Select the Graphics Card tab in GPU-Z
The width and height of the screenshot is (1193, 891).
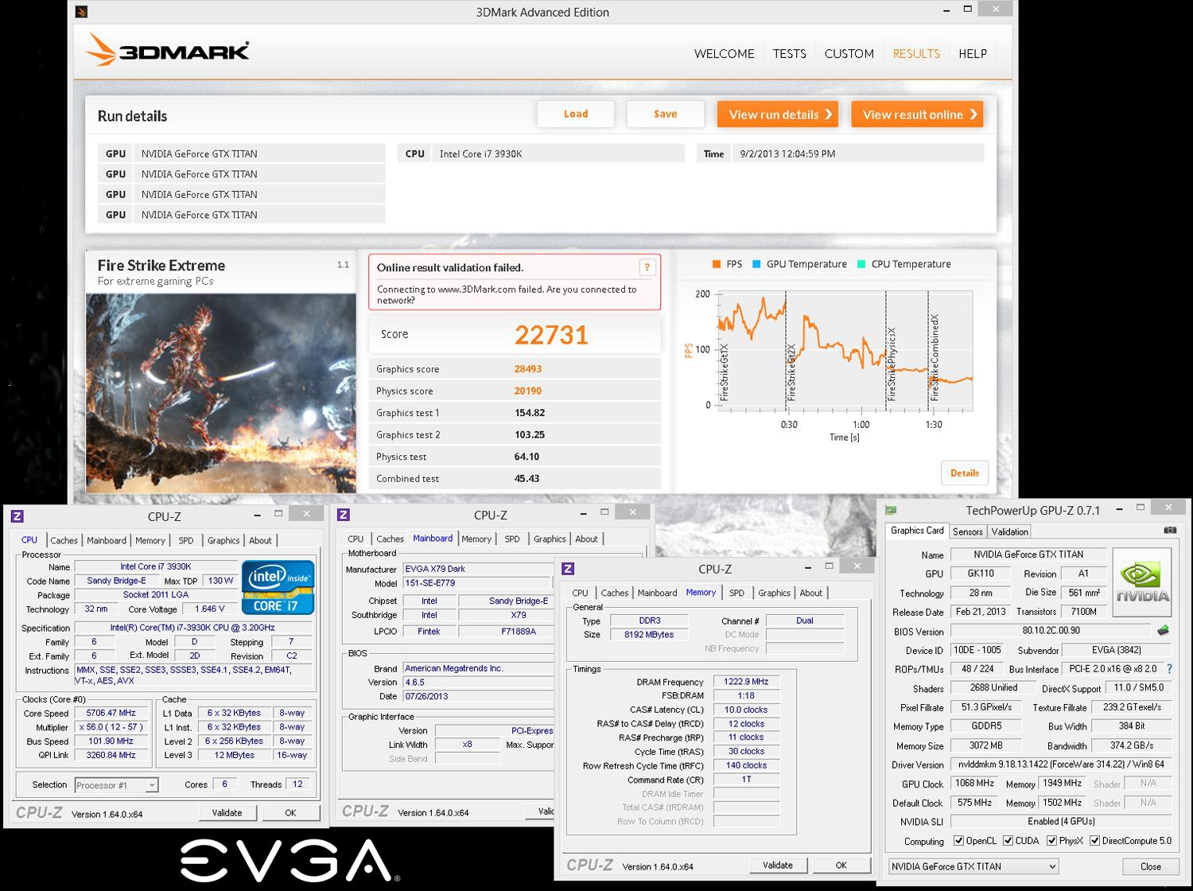[x=917, y=531]
